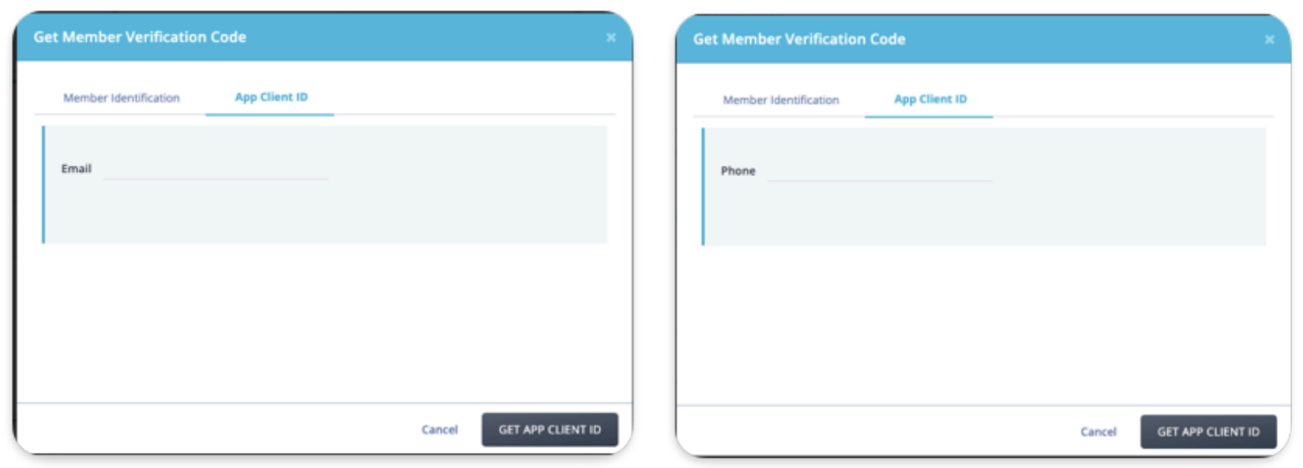Cancel the Phone verification dialog
This screenshot has height=468, width=1303.
click(x=1098, y=432)
